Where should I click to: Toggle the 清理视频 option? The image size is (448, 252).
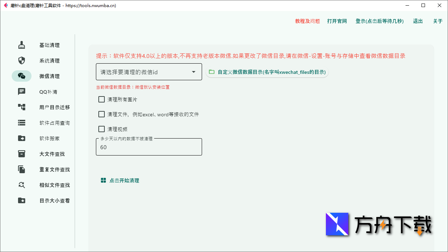pyautogui.click(x=101, y=129)
